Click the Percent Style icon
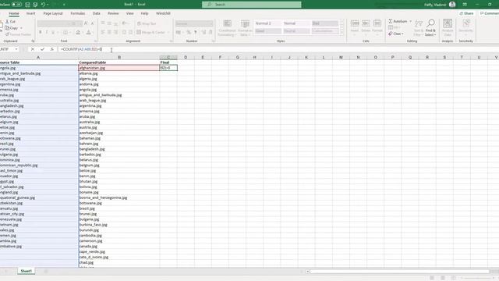Viewport: 499px width, 281px height. pos(189,32)
